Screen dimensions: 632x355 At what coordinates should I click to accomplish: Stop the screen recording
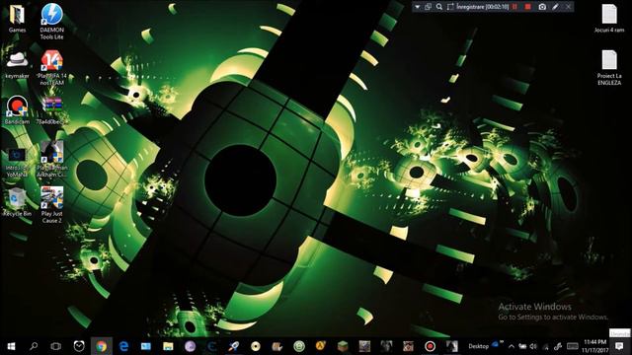tap(527, 7)
